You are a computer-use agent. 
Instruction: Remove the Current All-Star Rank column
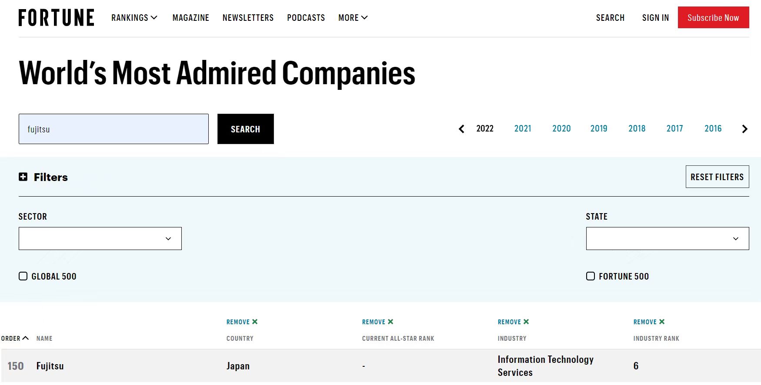click(378, 322)
